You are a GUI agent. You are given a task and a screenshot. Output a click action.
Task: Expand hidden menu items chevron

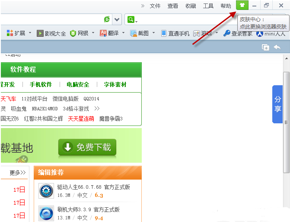[143, 6]
